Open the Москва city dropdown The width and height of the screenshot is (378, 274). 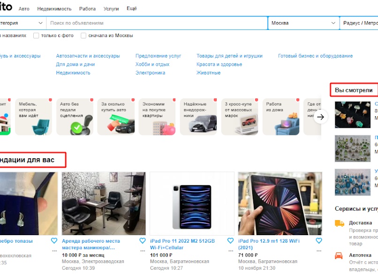click(x=303, y=23)
